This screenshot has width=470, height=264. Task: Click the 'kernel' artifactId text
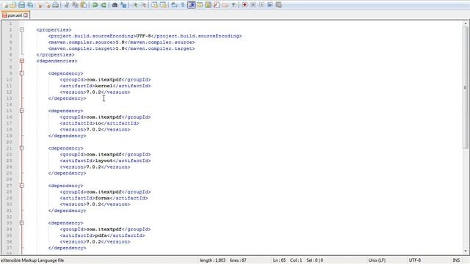click(x=104, y=86)
